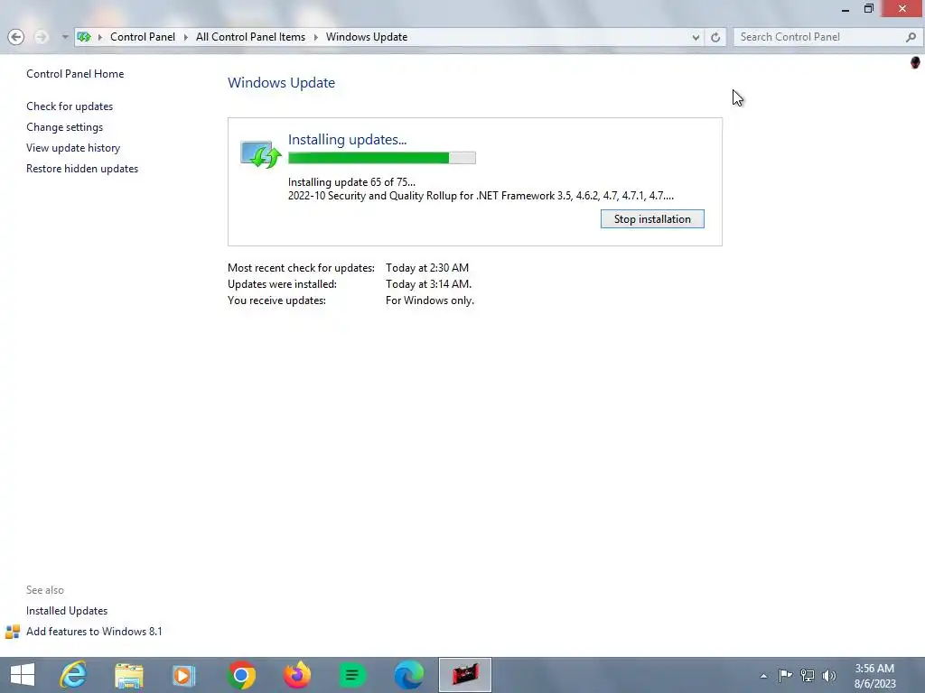Open the Action Center flag icon
Viewport: 925px width, 693px height.
click(785, 676)
